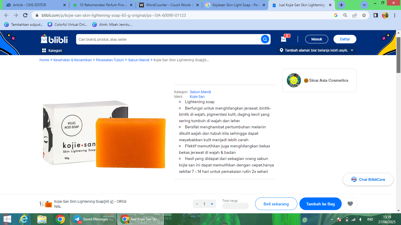Viewport: 401px width, 225px height.
Task: Click the Sinar Asia Cosmetics store avatar
Action: (x=294, y=80)
